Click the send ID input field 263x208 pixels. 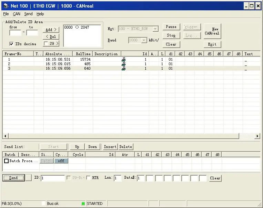(53, 178)
